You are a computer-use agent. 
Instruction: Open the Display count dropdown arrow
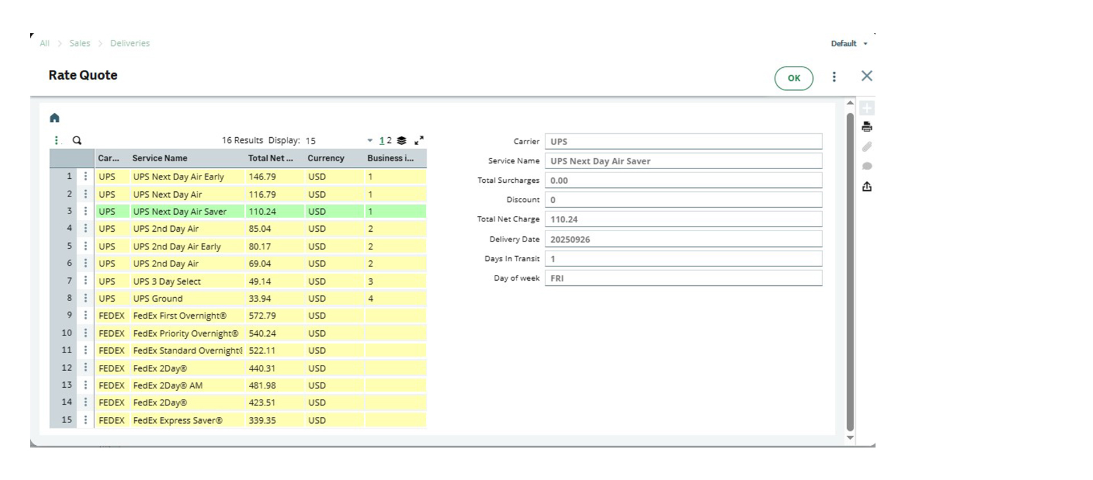pos(370,140)
